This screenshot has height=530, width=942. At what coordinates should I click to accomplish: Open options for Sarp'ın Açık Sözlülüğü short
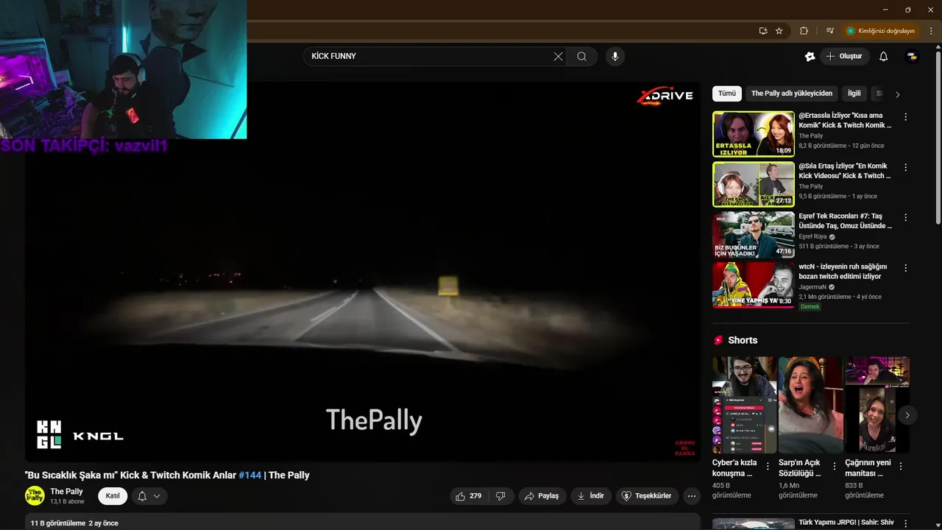(x=835, y=466)
